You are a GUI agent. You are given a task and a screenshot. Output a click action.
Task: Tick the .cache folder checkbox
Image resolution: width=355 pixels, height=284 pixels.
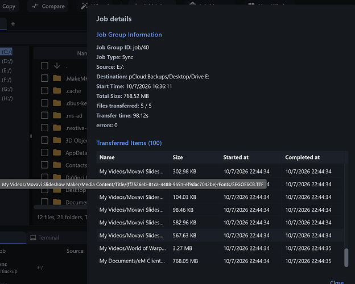point(44,91)
